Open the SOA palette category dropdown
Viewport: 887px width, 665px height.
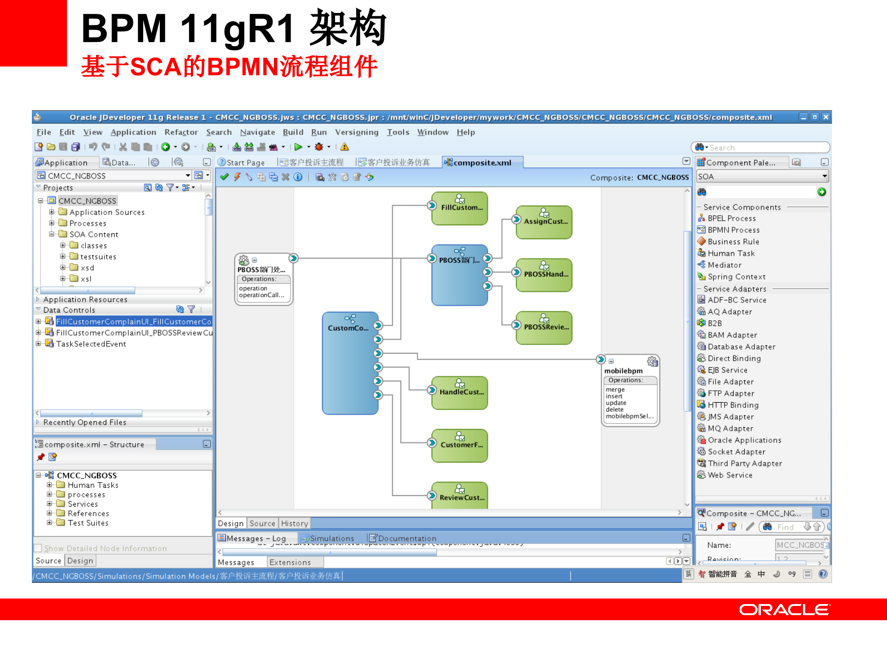[x=825, y=176]
